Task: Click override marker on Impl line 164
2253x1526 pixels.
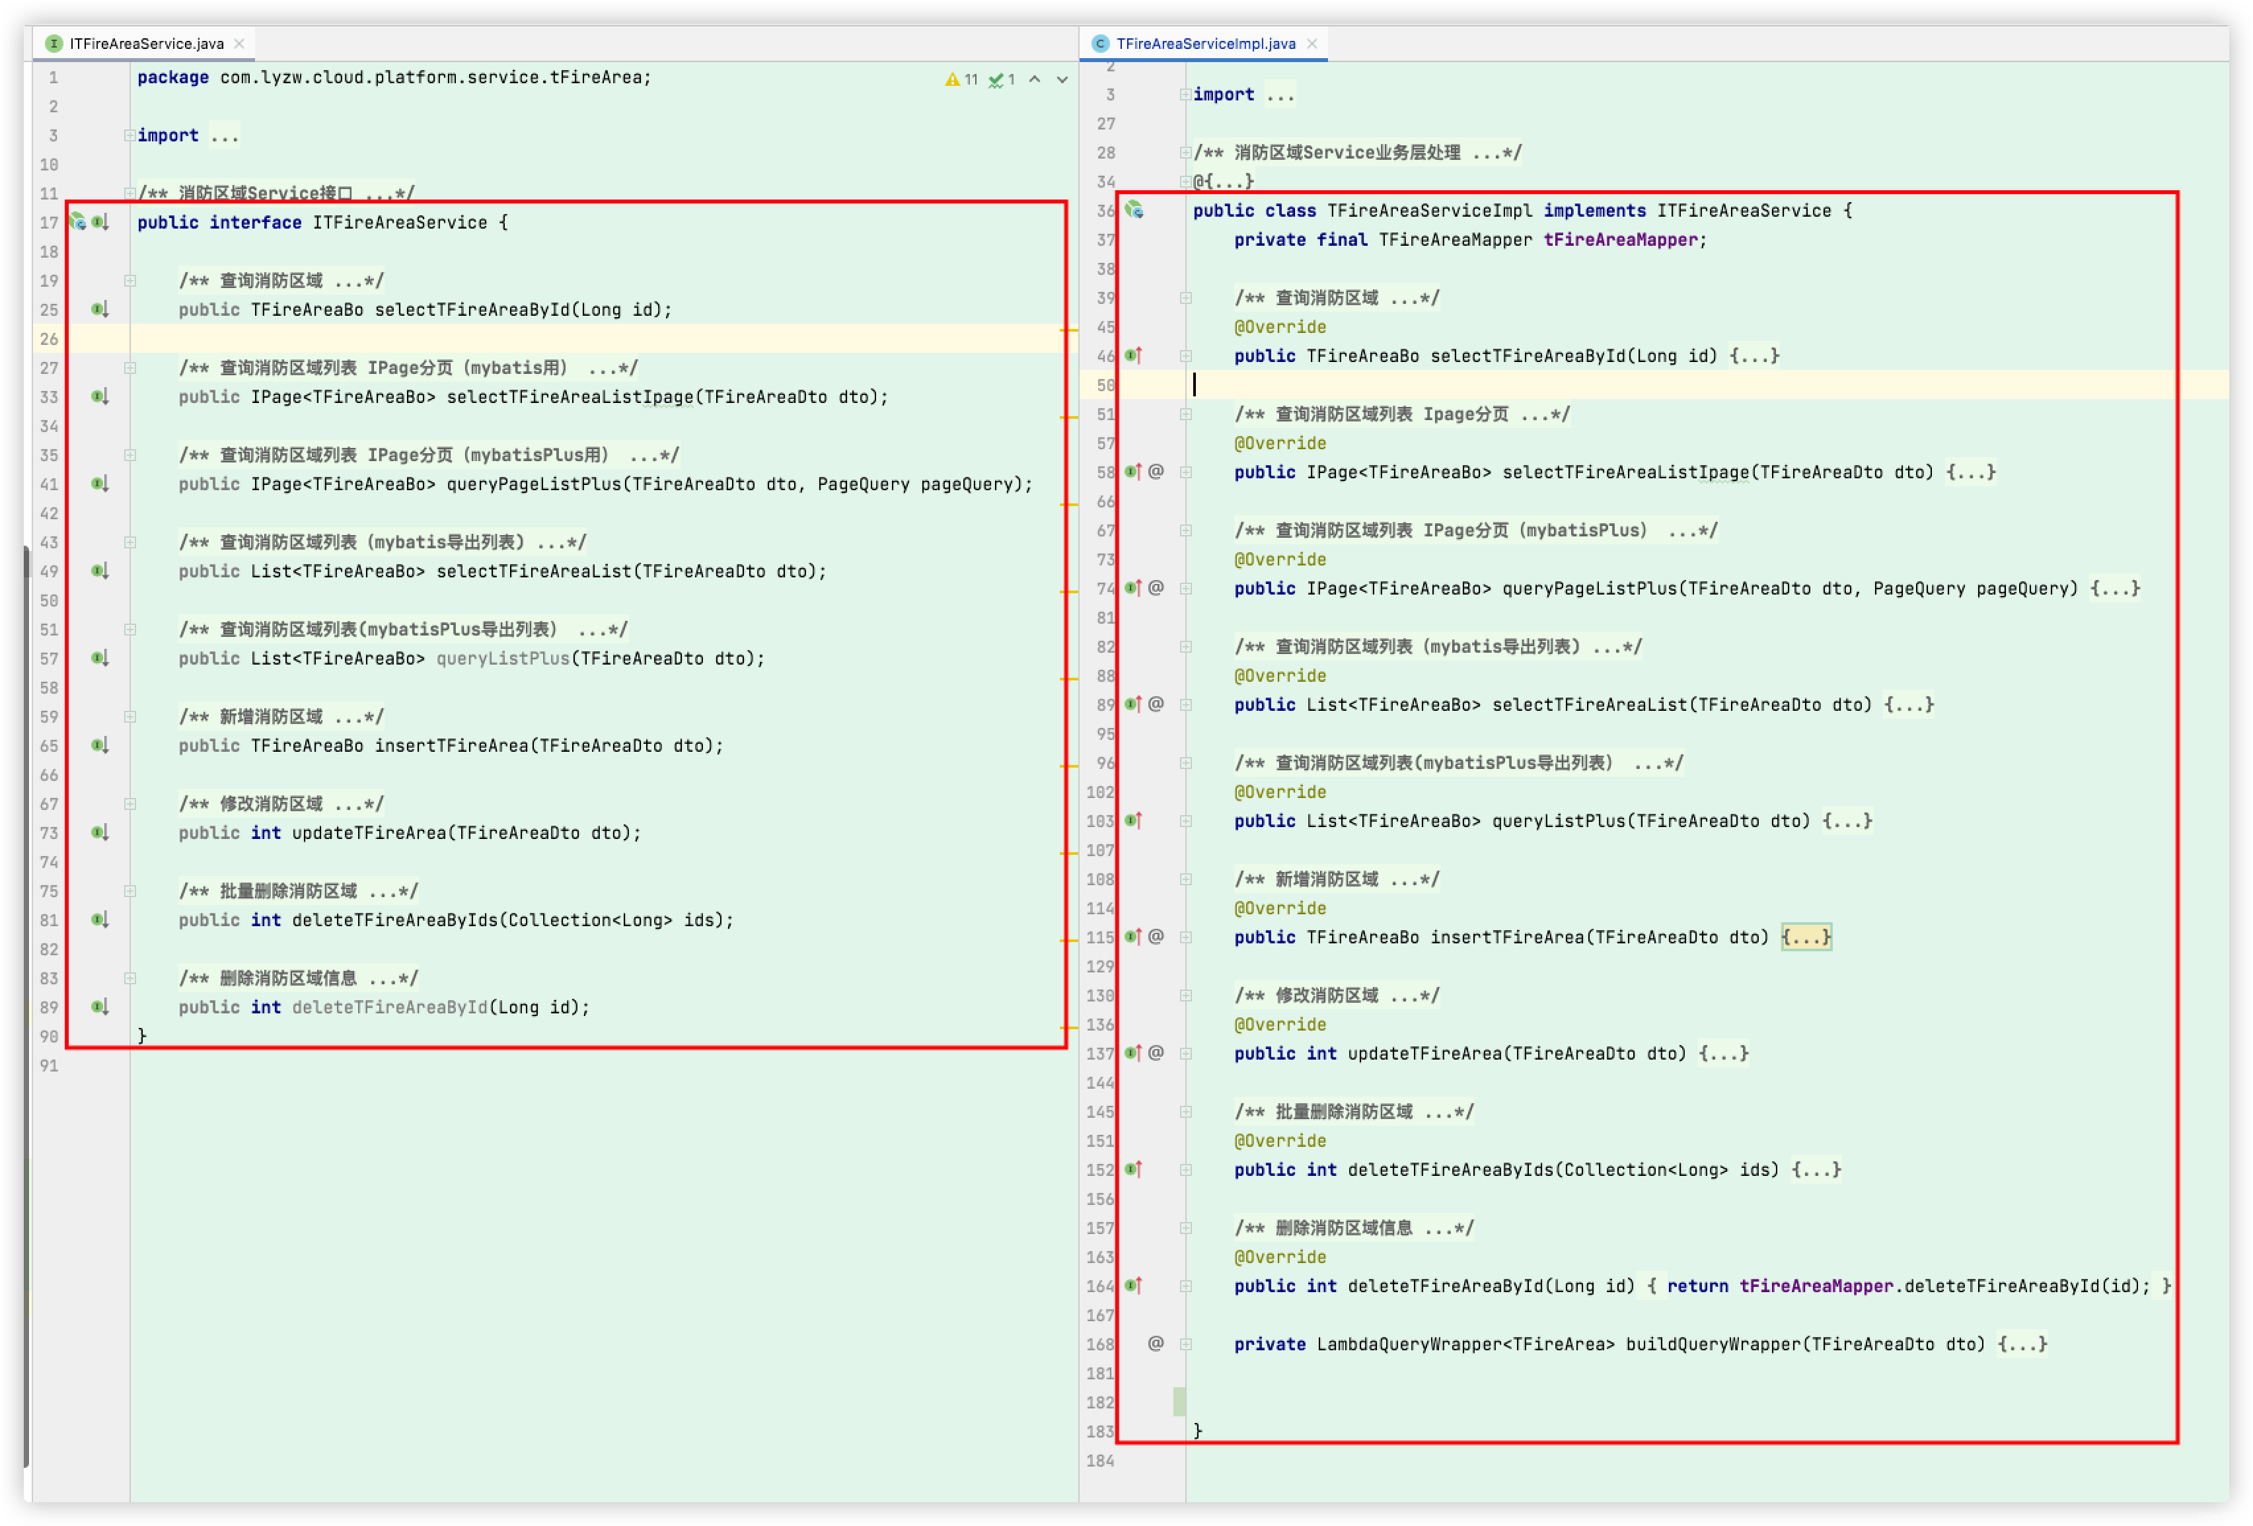Action: [x=1133, y=1287]
